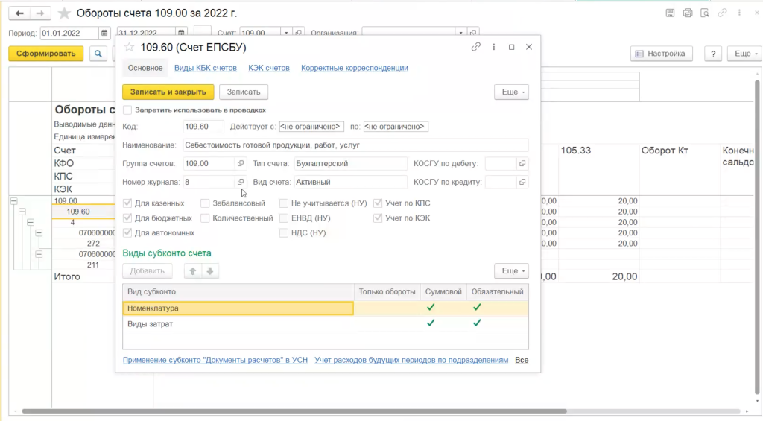Click the magnifier search button
The width and height of the screenshot is (763, 421).
pos(98,54)
